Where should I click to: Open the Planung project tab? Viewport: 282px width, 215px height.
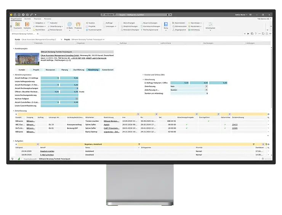pyautogui.click(x=64, y=70)
